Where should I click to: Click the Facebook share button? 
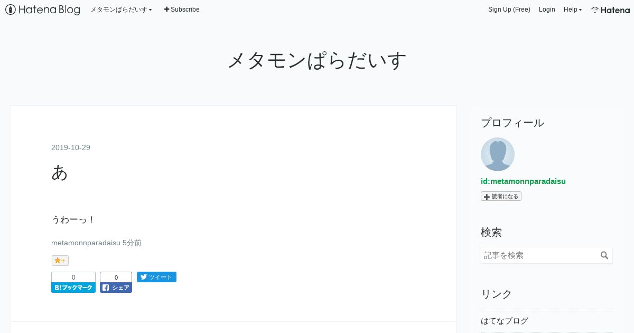coord(116,282)
